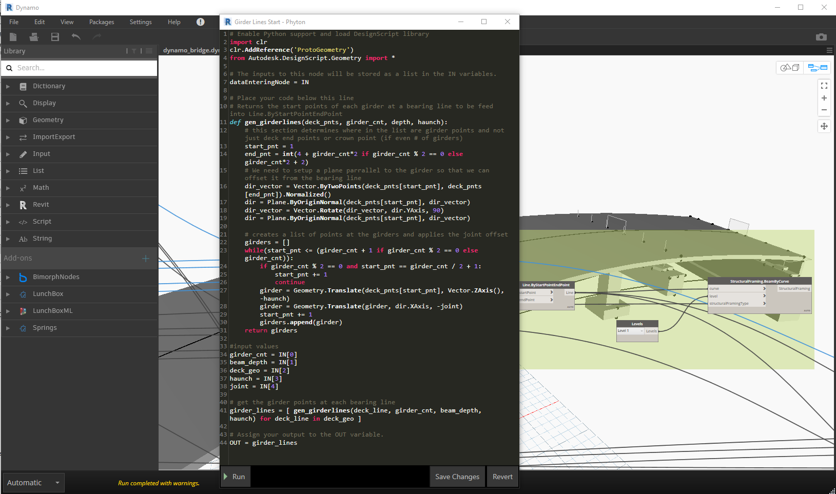Screen dimensions: 836x494
Task: Open the notification exclamation icon
Action: point(201,22)
